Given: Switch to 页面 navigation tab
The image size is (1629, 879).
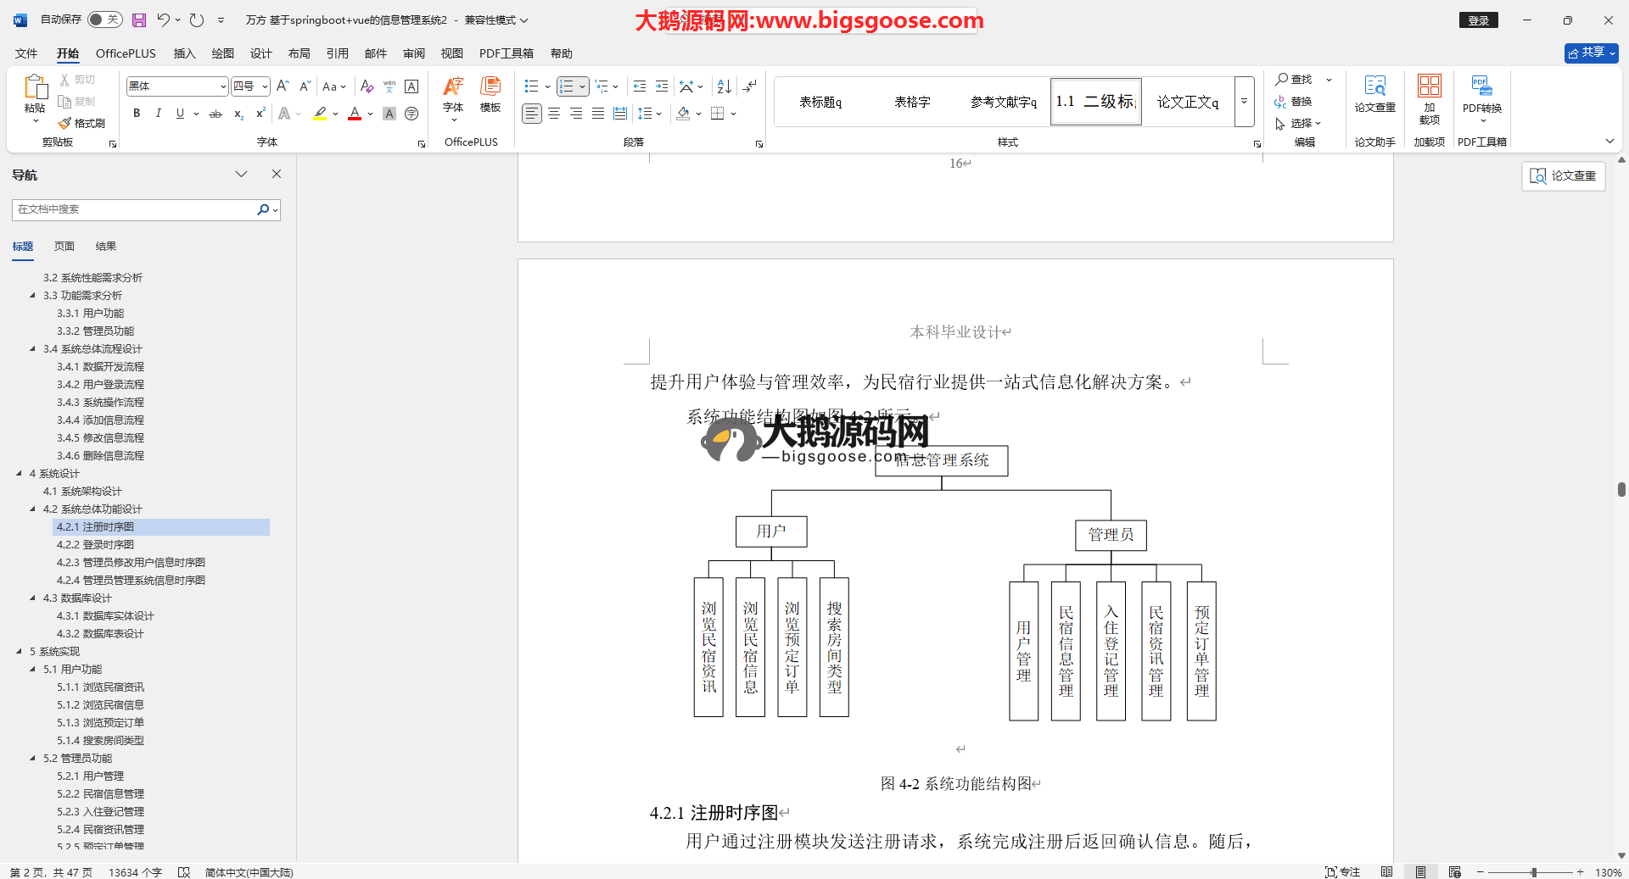Looking at the screenshot, I should point(64,247).
